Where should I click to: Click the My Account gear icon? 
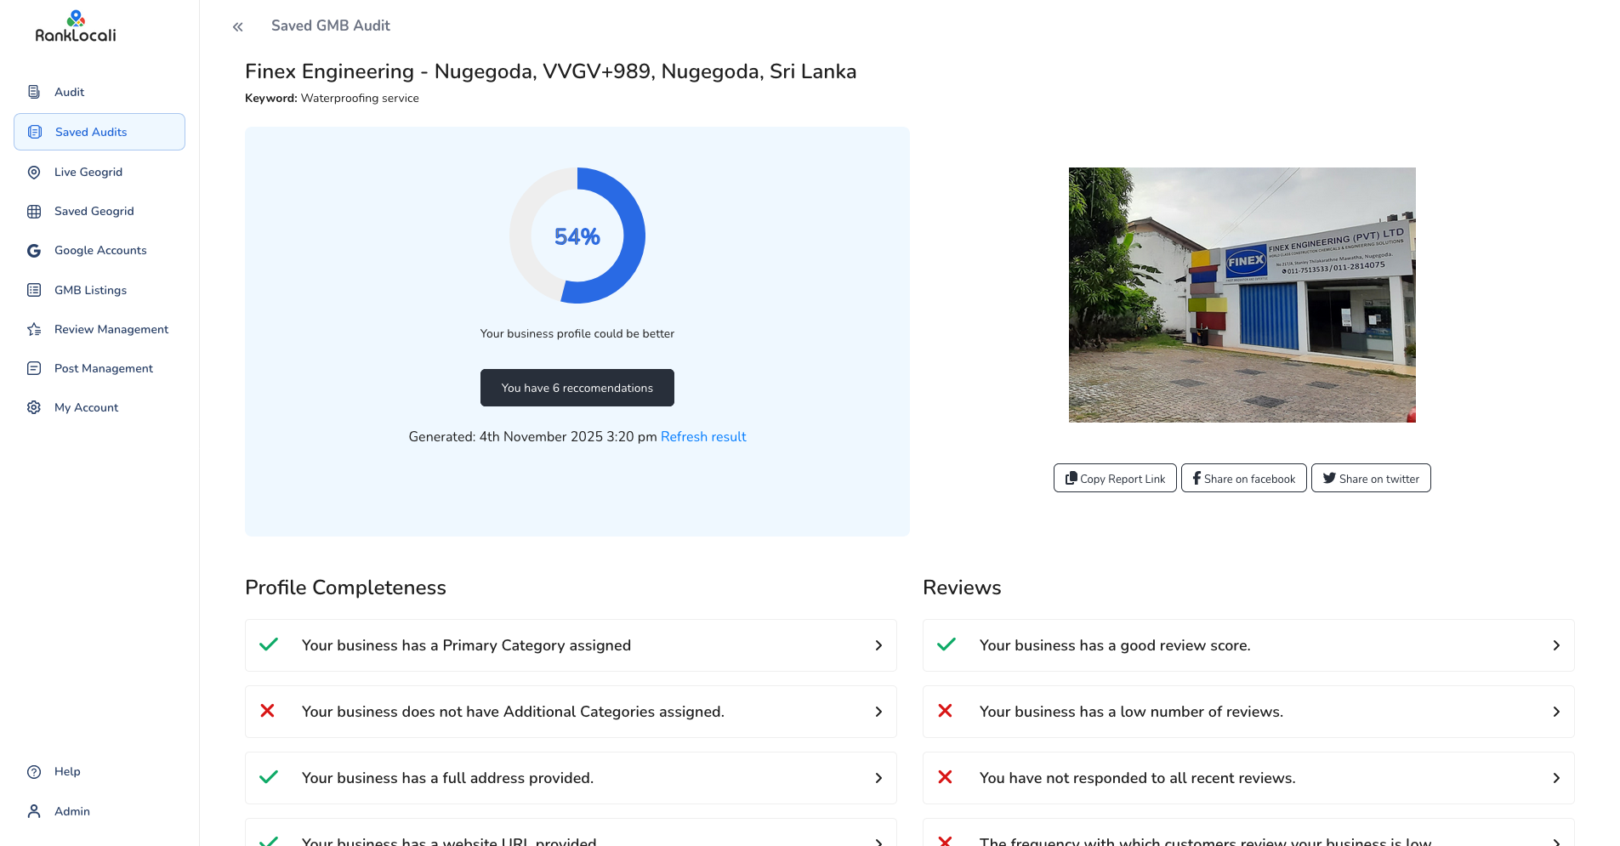click(x=34, y=408)
